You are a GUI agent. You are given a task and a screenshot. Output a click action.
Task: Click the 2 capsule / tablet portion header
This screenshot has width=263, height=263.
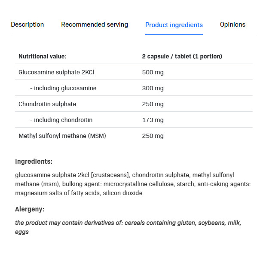coord(182,56)
